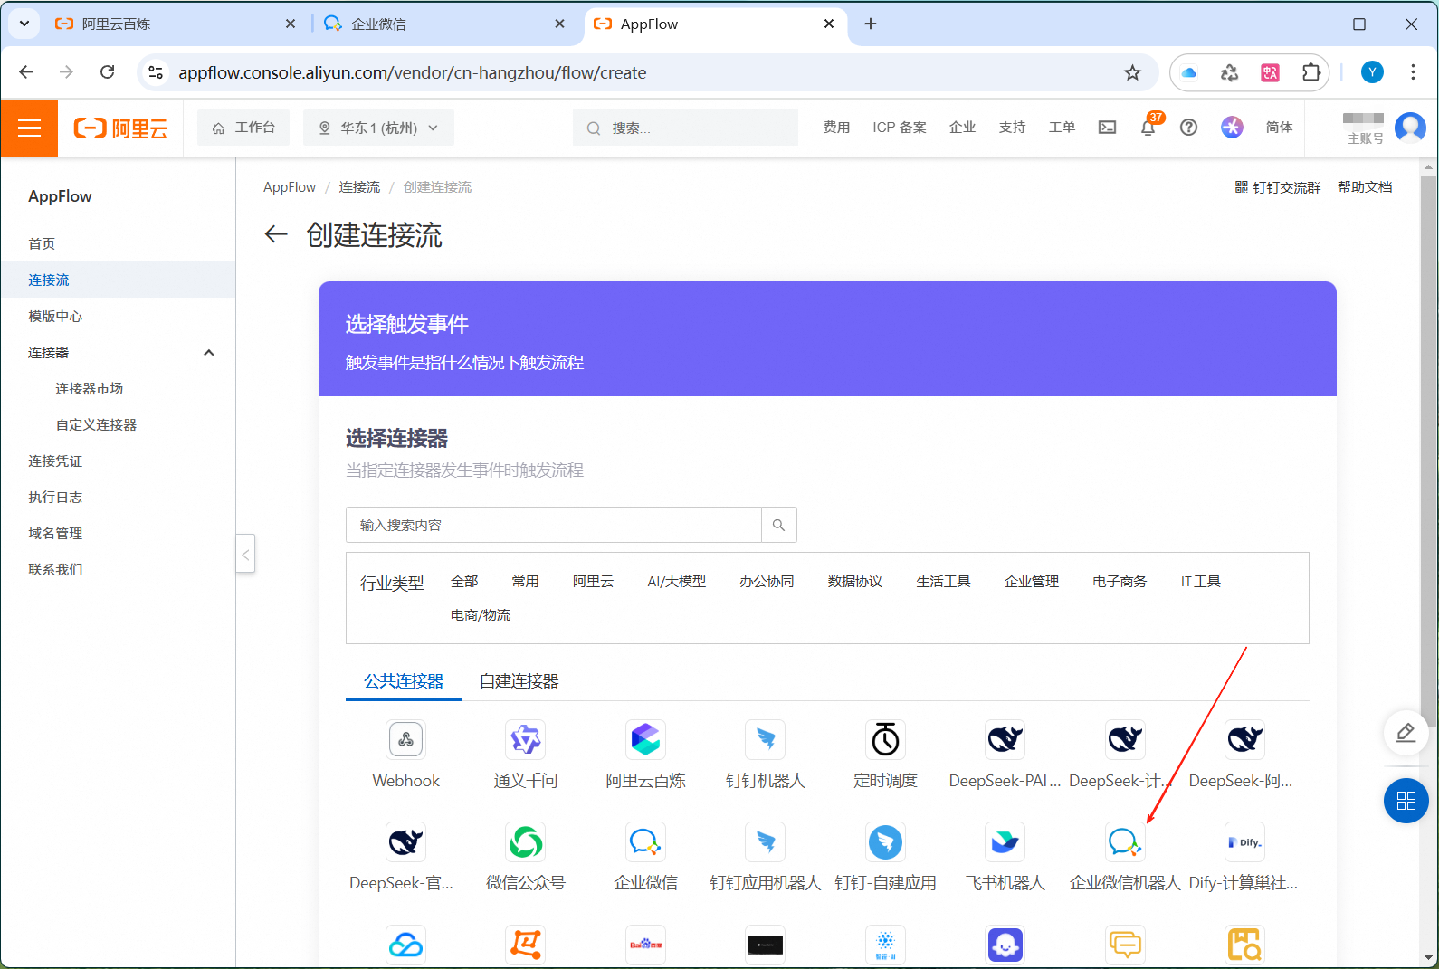Filter by 全部 industry type
This screenshot has height=969, width=1439.
(x=464, y=581)
